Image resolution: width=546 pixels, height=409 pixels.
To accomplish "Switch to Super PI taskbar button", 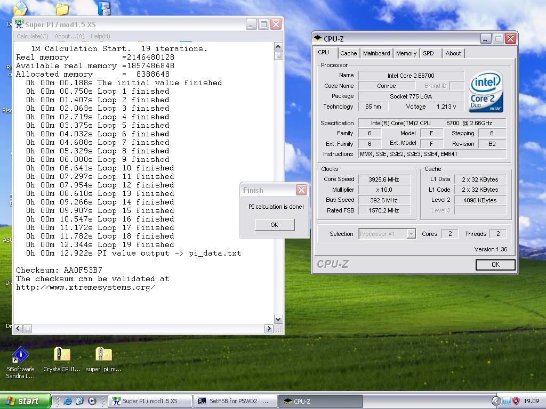I will click(x=150, y=401).
